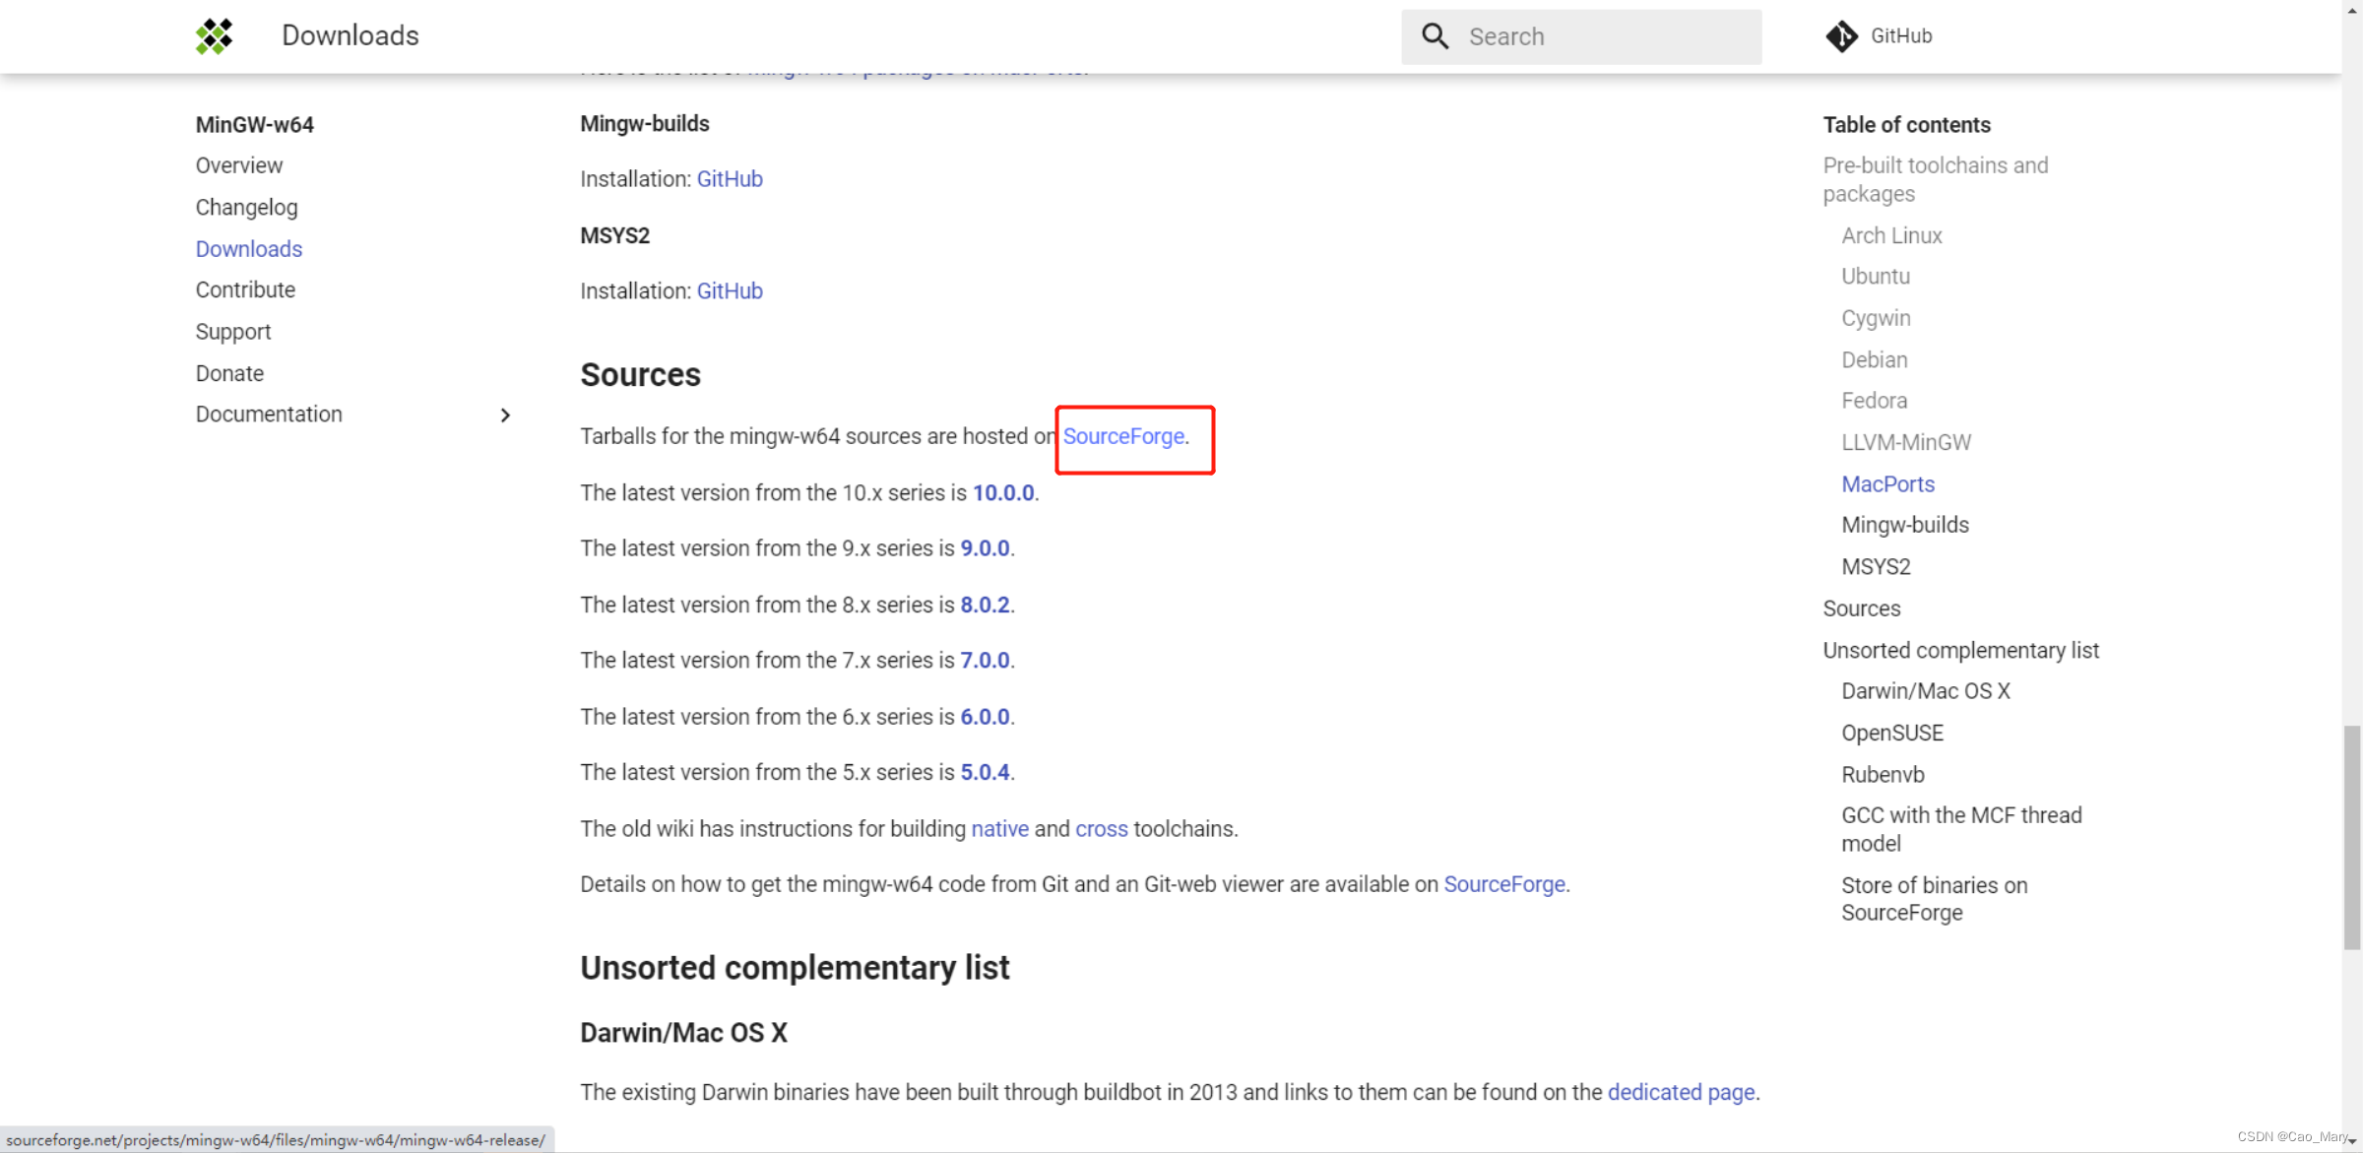
Task: Select the Overview navigation item
Action: tap(239, 165)
